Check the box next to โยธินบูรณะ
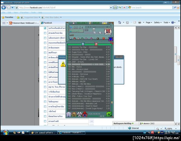Image resolution: width=181 pixels, height=141 pixels. click(45, 102)
